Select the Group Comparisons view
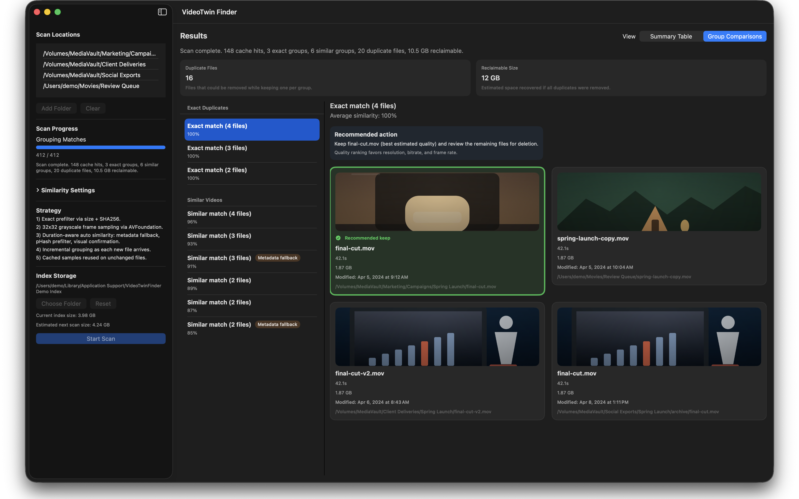799x499 pixels. pyautogui.click(x=734, y=36)
